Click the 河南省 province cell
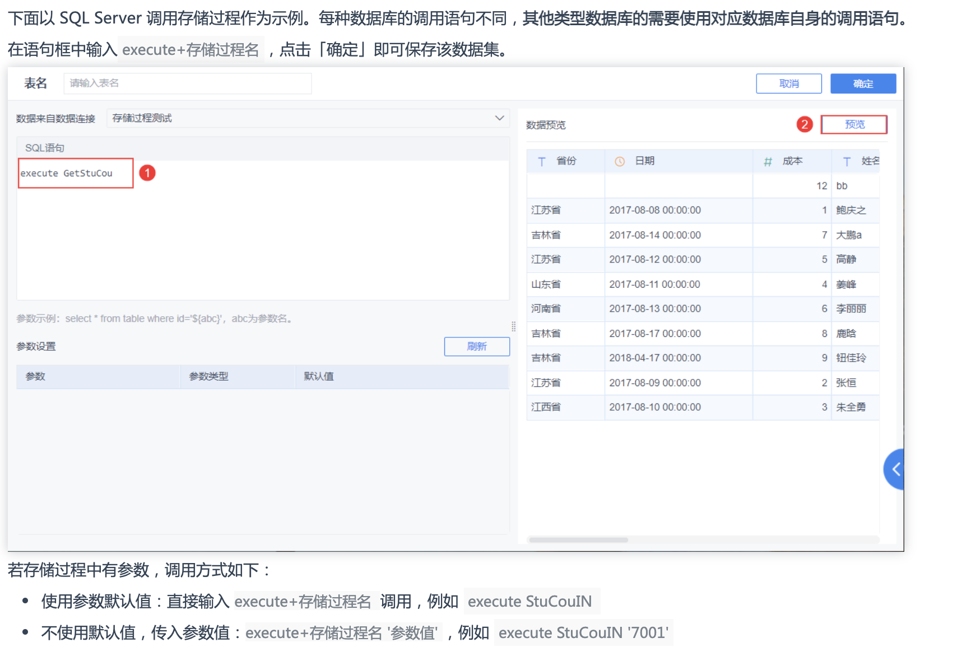 click(566, 309)
